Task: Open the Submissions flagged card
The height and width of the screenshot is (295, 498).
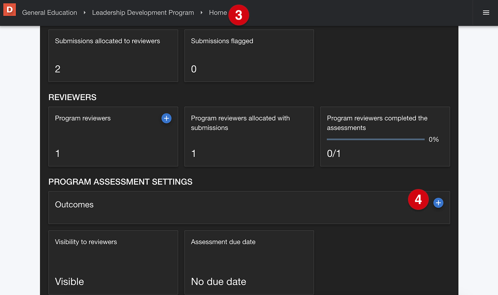Action: [x=249, y=55]
